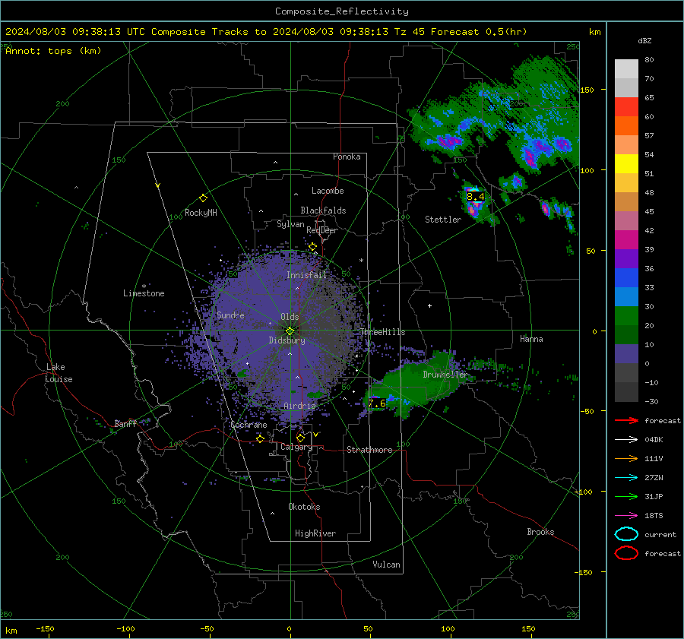Click the Olds city label
The width and height of the screenshot is (684, 639).
pos(290,317)
